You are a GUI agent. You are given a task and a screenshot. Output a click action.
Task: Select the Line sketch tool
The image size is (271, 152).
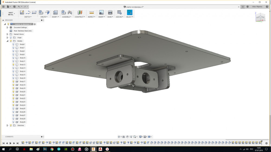28,12
